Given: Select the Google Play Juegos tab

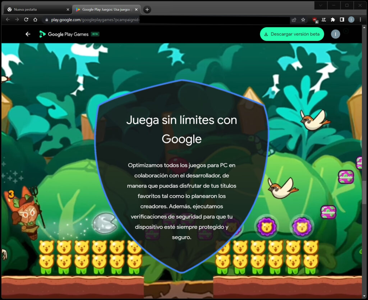Looking at the screenshot, I should (106, 9).
